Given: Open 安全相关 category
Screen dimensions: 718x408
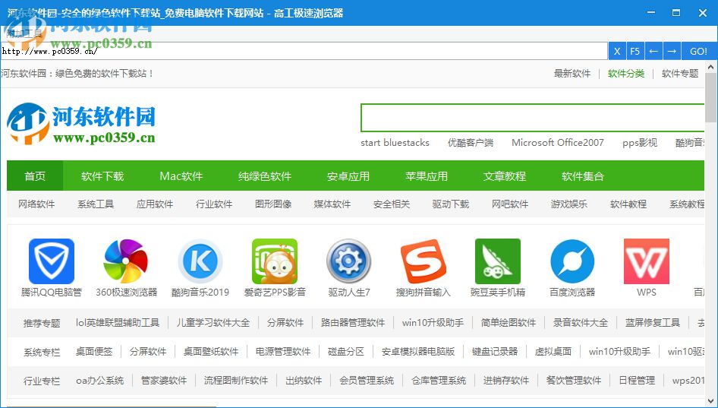Looking at the screenshot, I should click(392, 204).
